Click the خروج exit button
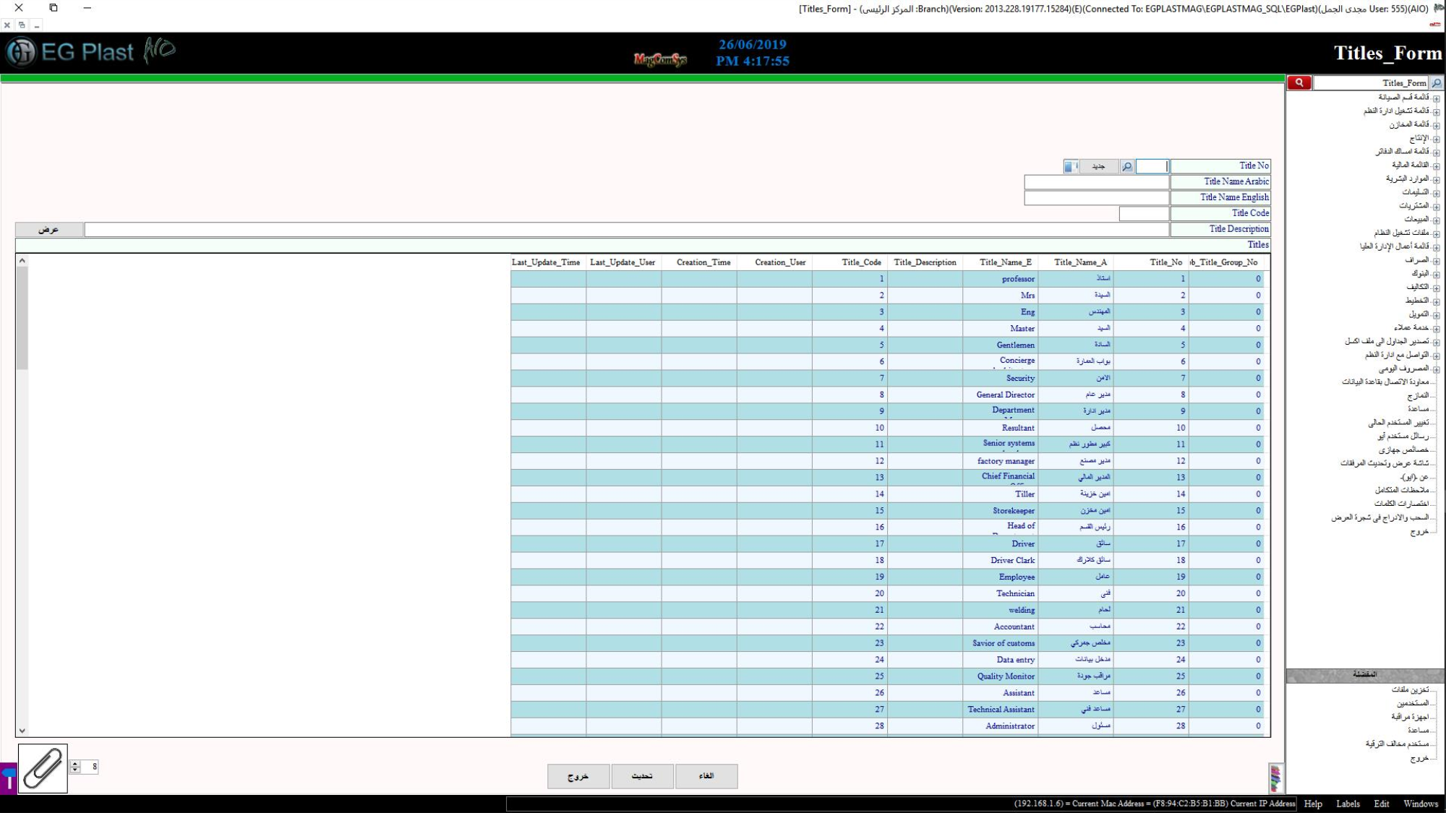Screen dimensions: 1446x813 tap(578, 776)
